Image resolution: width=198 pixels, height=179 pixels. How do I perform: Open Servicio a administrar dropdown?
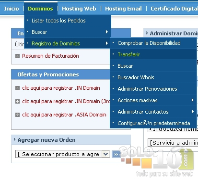173,143
